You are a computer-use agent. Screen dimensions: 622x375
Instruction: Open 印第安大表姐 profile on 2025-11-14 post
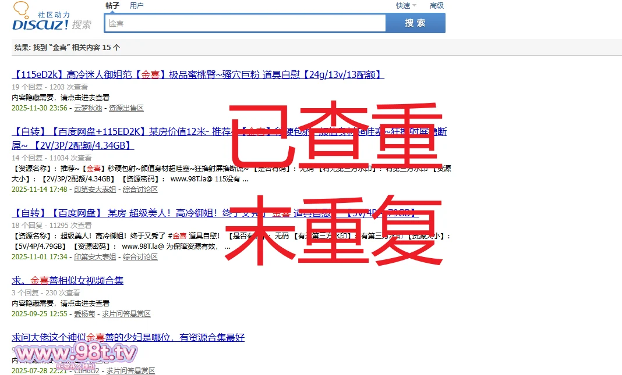coord(95,190)
